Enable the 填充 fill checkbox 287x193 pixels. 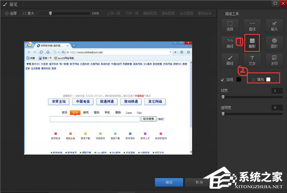(x=254, y=79)
